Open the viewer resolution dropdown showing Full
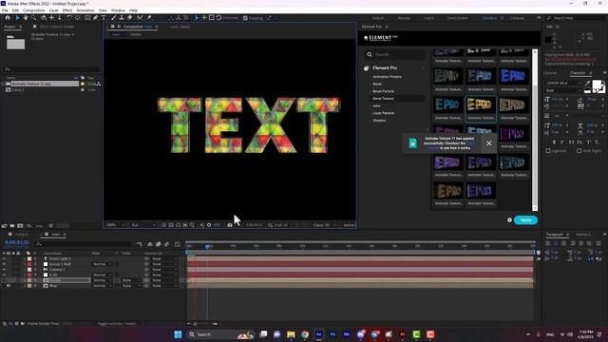This screenshot has height=342, width=608. [143, 225]
